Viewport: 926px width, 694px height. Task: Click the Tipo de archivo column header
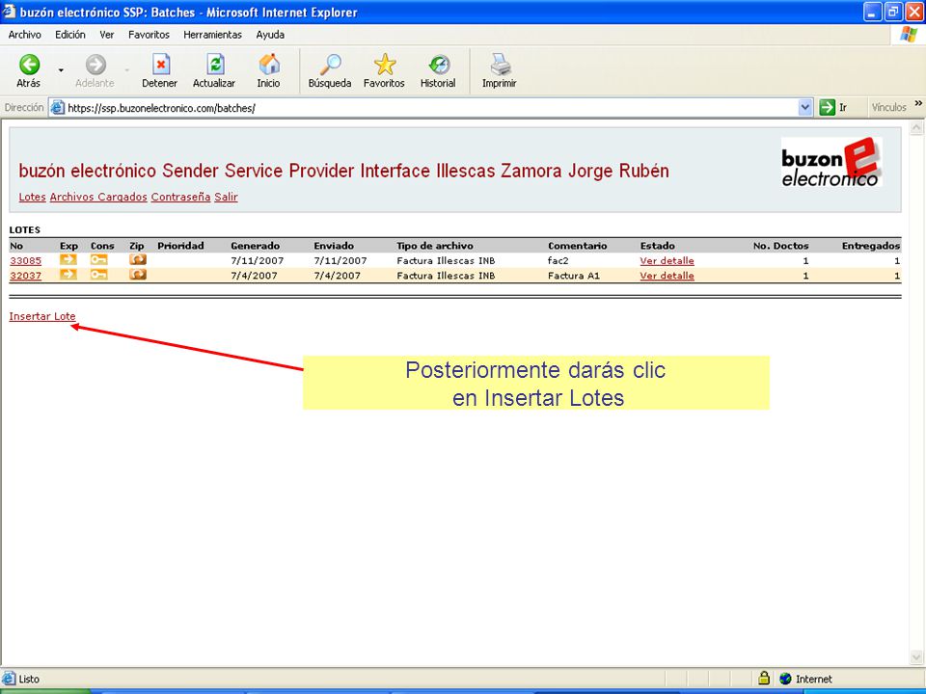pyautogui.click(x=435, y=246)
